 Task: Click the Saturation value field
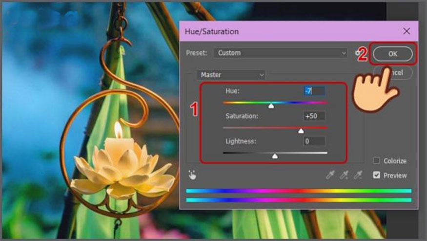(x=314, y=116)
